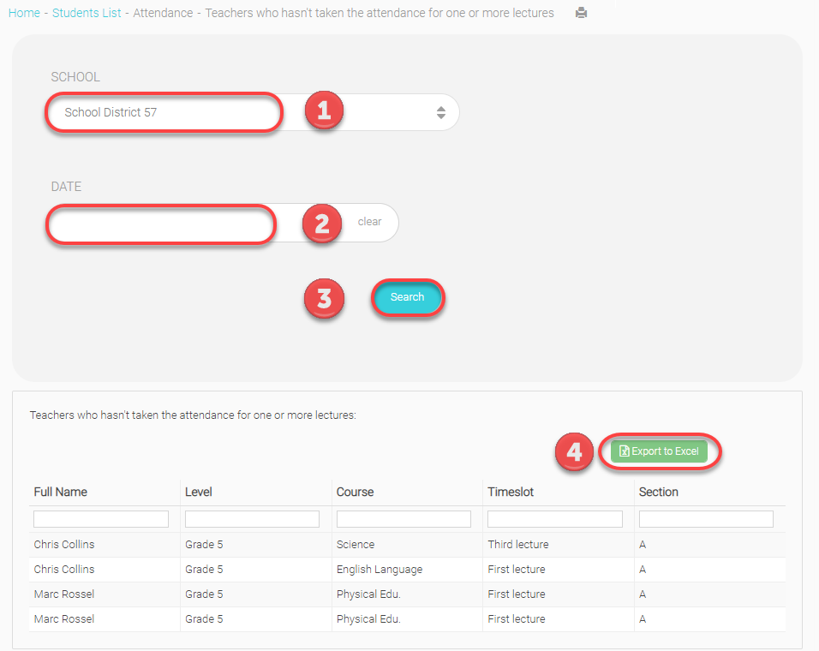Click the printer icon in breadcrumb
The width and height of the screenshot is (819, 651).
581,14
